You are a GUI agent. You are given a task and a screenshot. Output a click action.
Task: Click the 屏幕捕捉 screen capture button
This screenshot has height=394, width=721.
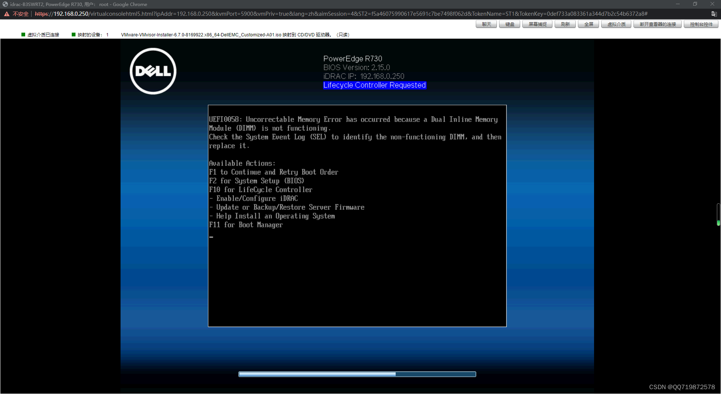coord(537,24)
